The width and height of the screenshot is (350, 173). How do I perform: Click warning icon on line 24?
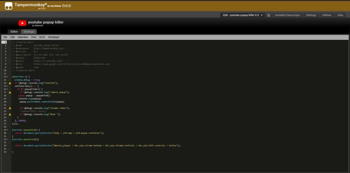tap(10, 114)
